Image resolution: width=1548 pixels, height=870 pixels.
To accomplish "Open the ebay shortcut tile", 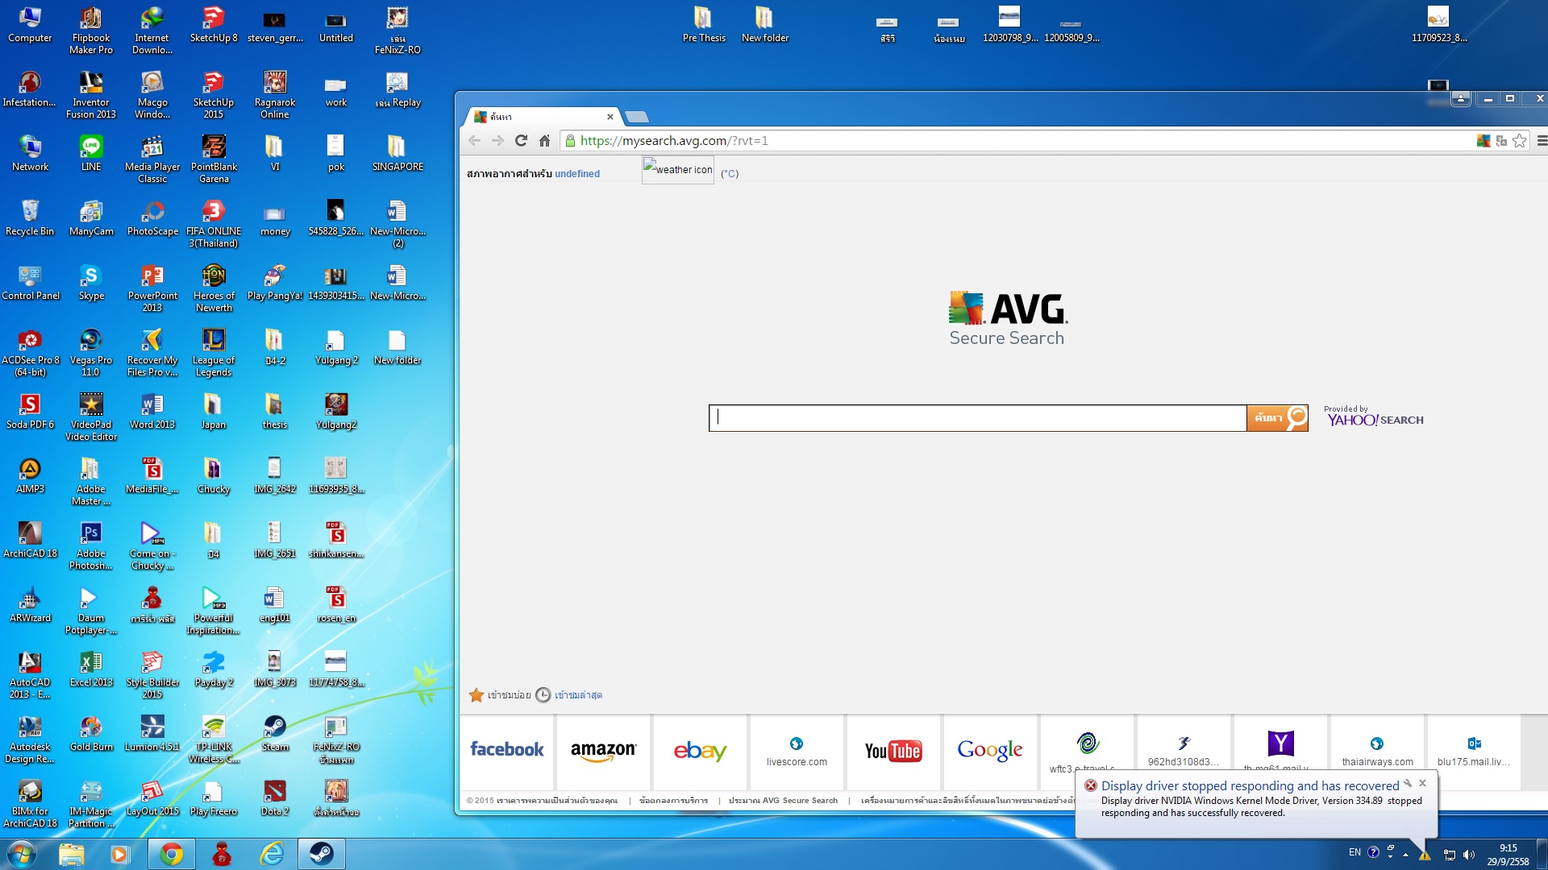I will [x=701, y=751].
